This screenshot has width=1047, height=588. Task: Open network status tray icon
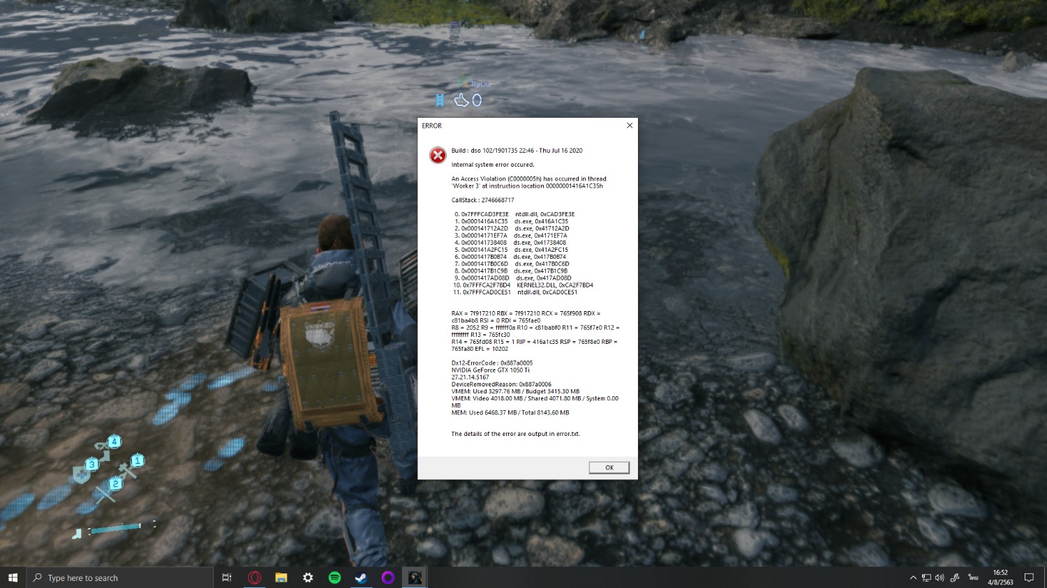tap(926, 578)
